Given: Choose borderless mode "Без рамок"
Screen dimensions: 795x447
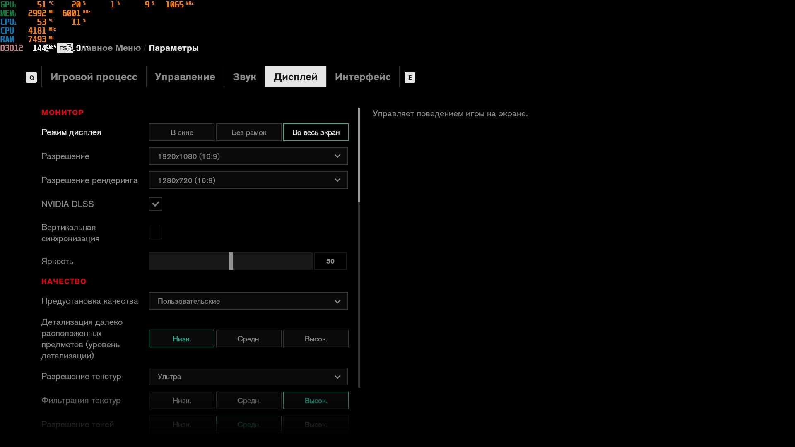Looking at the screenshot, I should coord(249,132).
